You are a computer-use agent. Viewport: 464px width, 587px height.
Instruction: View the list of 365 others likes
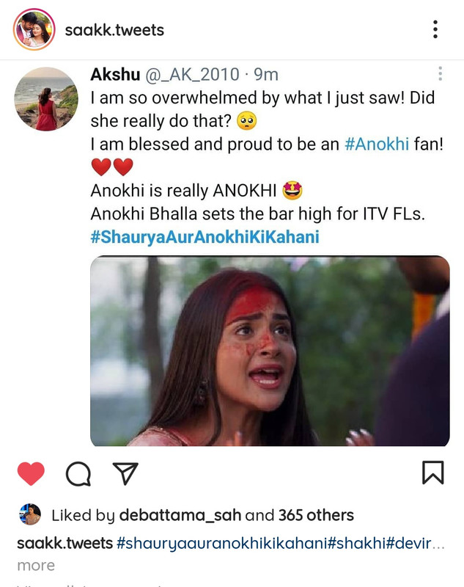click(316, 516)
